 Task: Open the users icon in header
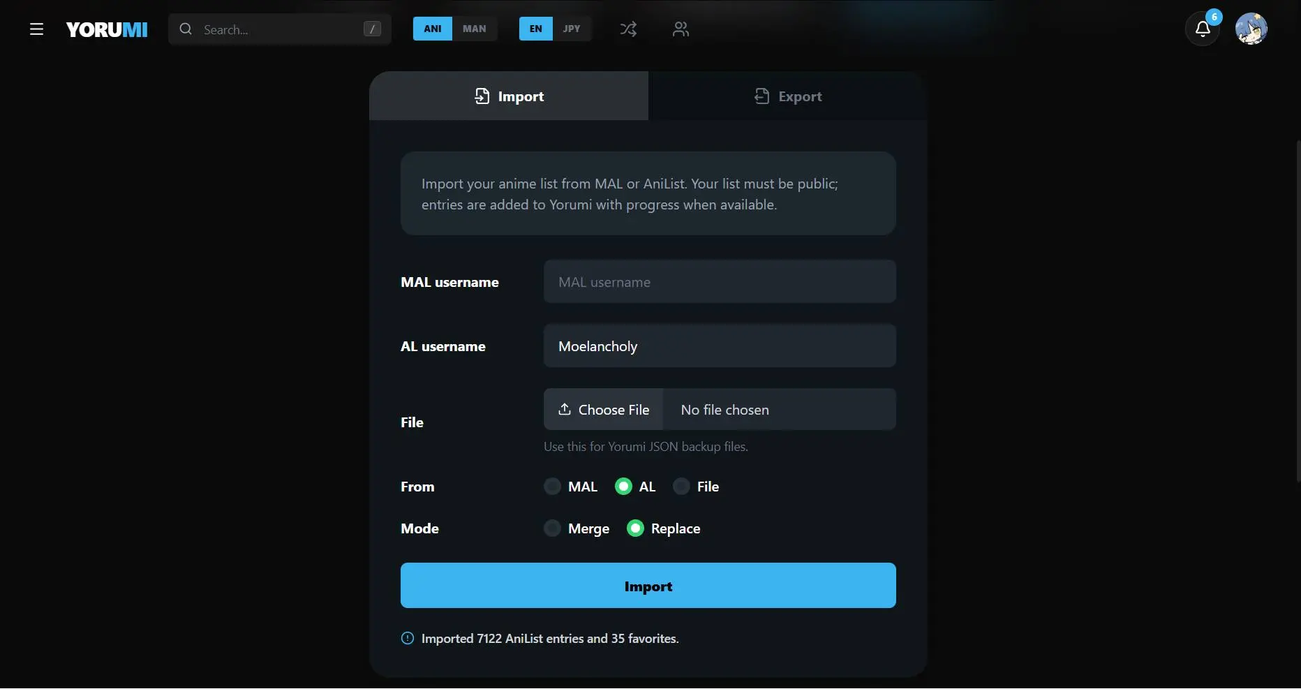pyautogui.click(x=681, y=29)
